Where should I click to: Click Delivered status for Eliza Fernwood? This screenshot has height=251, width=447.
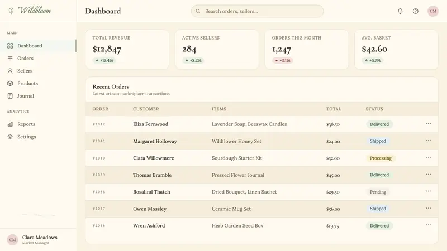tap(379, 124)
